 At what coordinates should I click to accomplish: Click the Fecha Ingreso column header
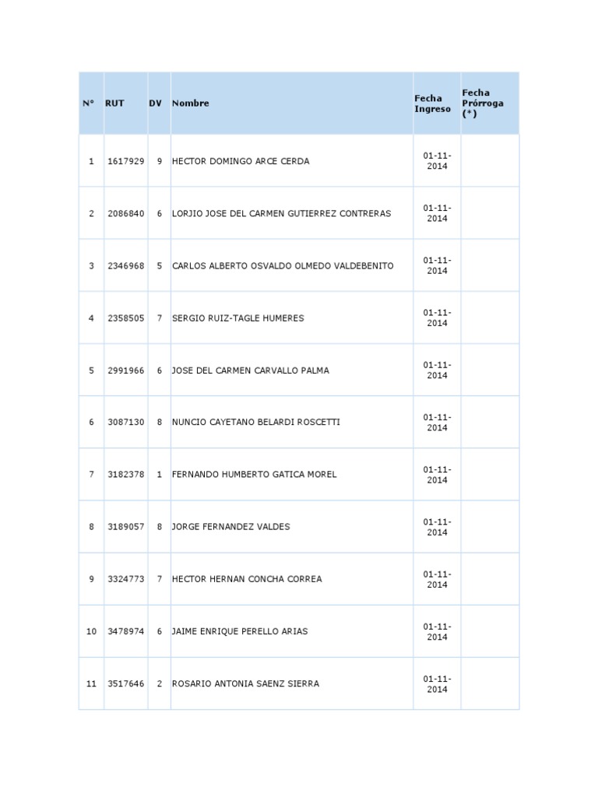tap(432, 104)
